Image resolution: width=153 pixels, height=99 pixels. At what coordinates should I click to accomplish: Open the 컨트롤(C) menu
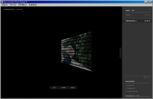tap(22, 5)
